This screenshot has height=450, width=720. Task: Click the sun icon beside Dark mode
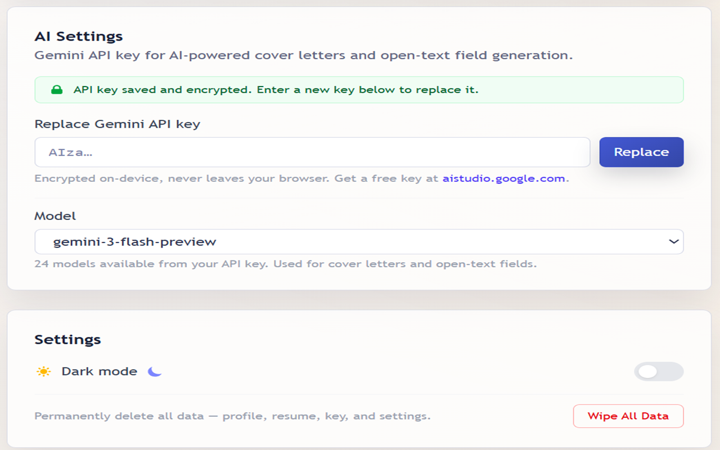tap(44, 371)
